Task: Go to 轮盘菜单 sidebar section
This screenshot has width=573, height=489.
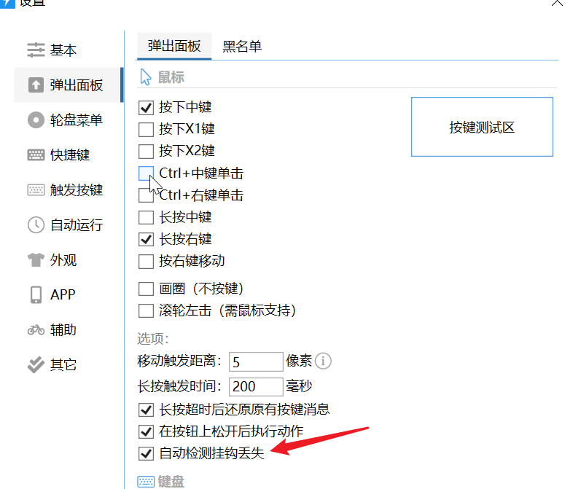Action: pos(69,120)
